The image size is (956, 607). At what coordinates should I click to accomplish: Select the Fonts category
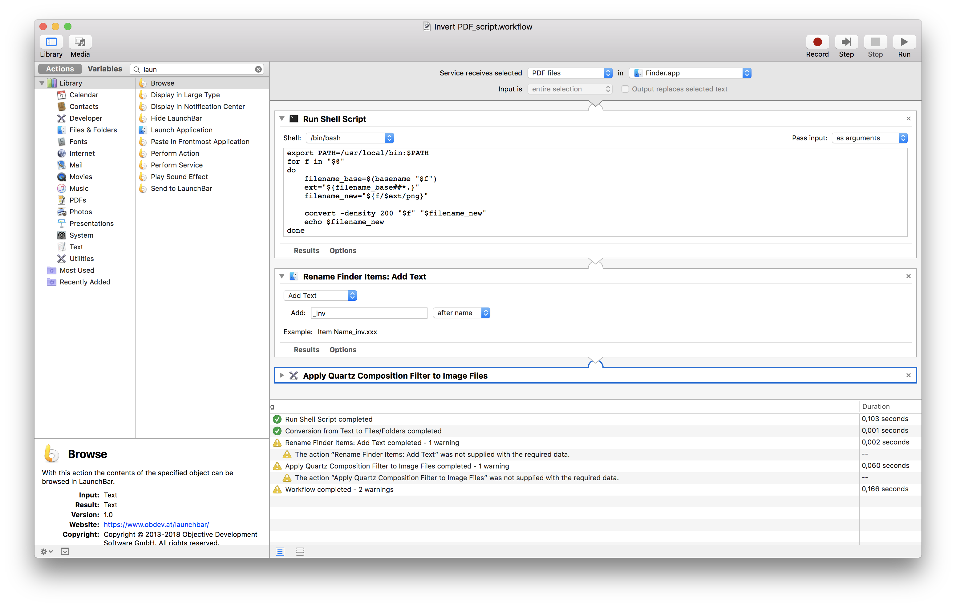(x=78, y=142)
